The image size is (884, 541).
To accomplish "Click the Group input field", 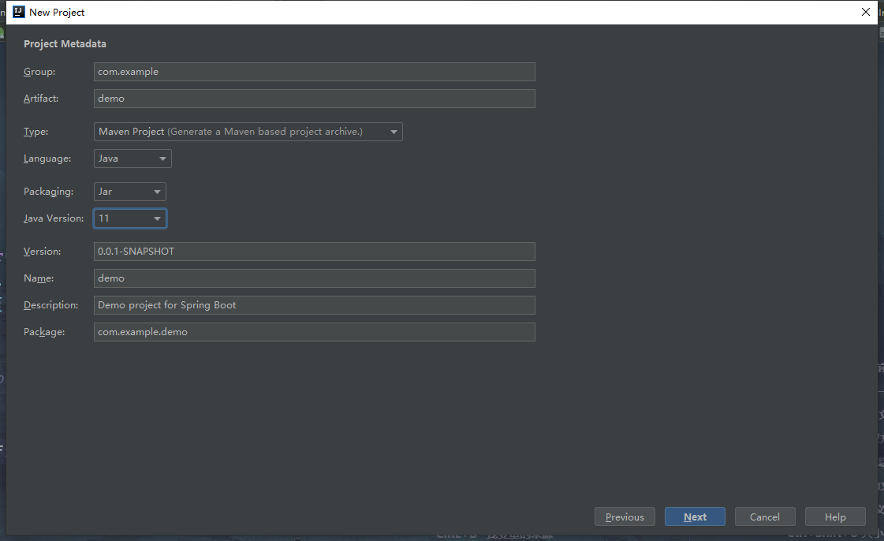I will (314, 72).
